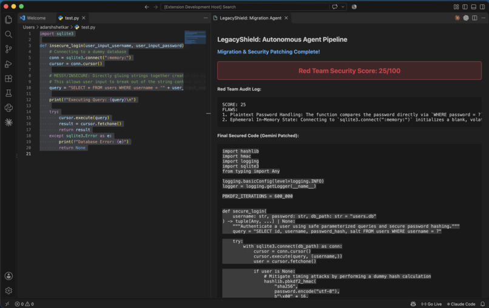489x308 pixels.
Task: Open more actions for the right editor group
Action: (484, 18)
